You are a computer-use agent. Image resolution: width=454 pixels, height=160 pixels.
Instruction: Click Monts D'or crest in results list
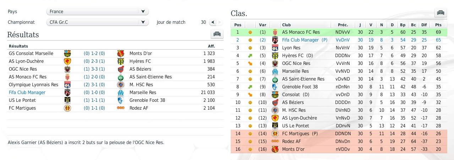120,54
